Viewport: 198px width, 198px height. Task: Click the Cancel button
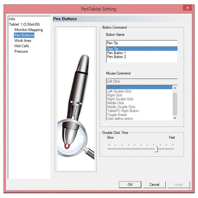pyautogui.click(x=155, y=185)
